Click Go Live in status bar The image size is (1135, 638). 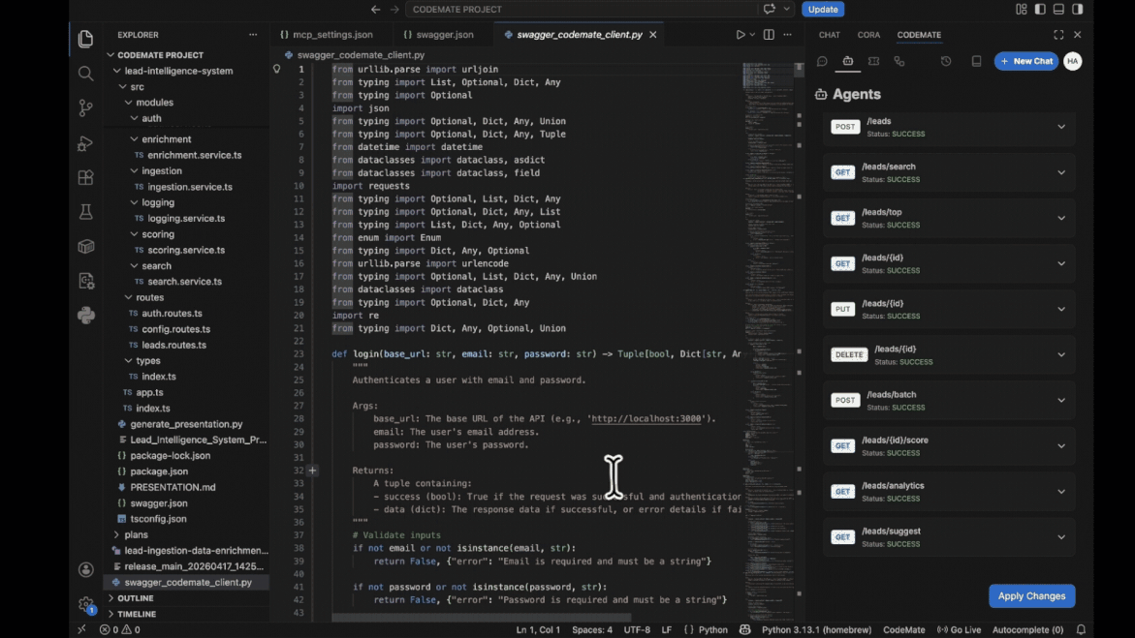pyautogui.click(x=960, y=629)
